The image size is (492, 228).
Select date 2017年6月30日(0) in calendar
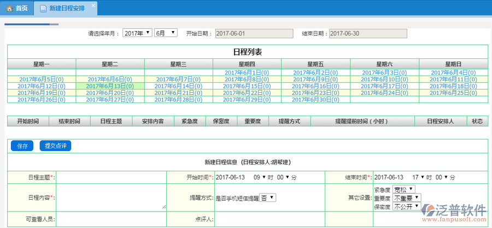point(315,99)
